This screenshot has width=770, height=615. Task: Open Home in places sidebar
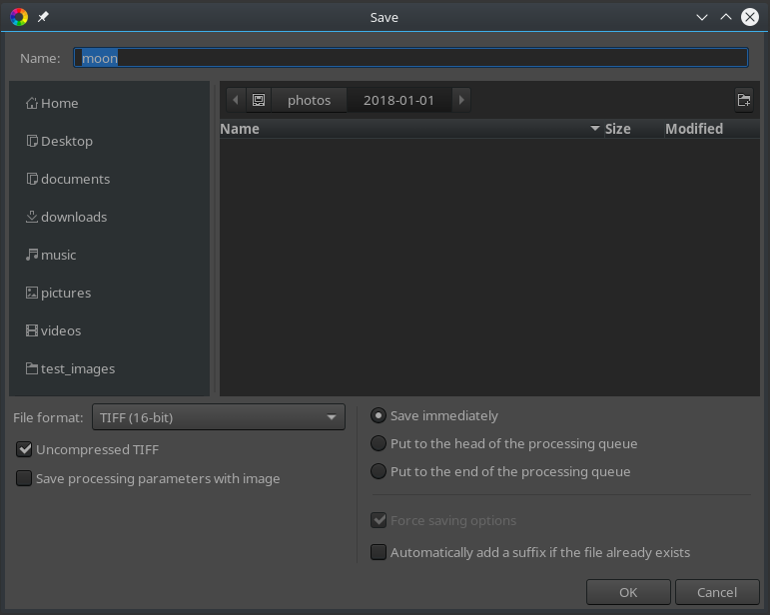pyautogui.click(x=59, y=103)
